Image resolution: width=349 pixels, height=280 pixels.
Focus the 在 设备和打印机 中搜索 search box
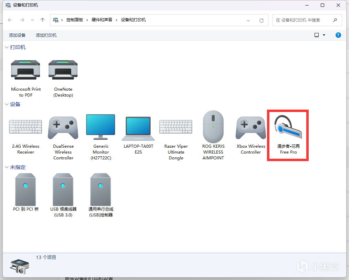[x=307, y=20]
